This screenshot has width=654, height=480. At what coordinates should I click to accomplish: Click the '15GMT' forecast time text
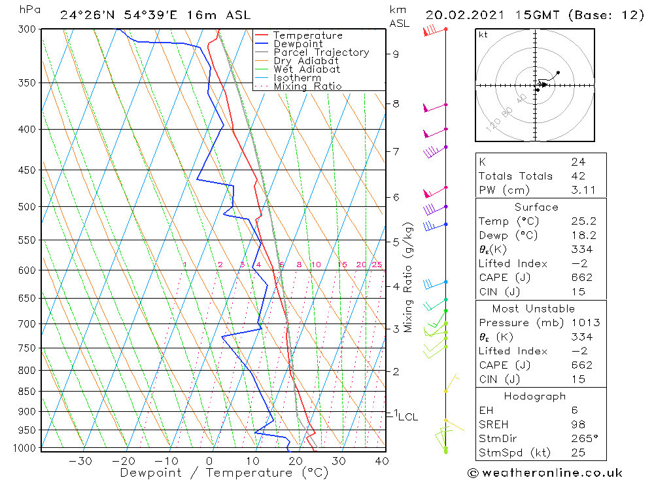tap(537, 16)
